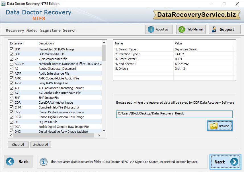
Task: Toggle the AIFF extension checkbox
Action: click(11, 73)
